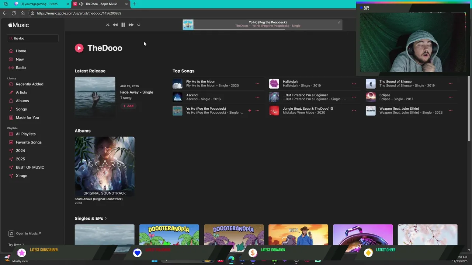Open Scars Above soundtrack album cover
Screen dimensions: 472x265
tap(105, 166)
